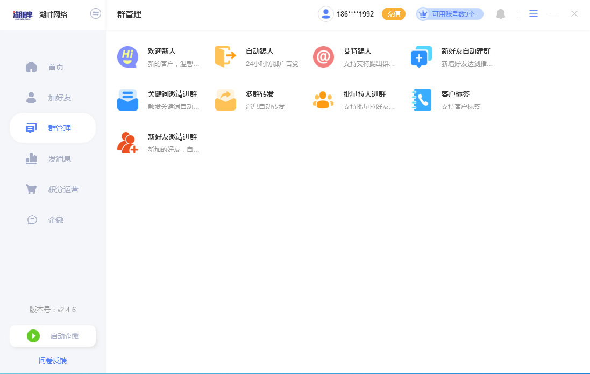Click the 充值 recharge button
Screen dimensions: 590x374
(x=394, y=13)
